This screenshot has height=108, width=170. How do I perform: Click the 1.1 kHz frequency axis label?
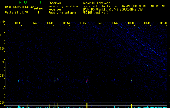tap(2, 35)
